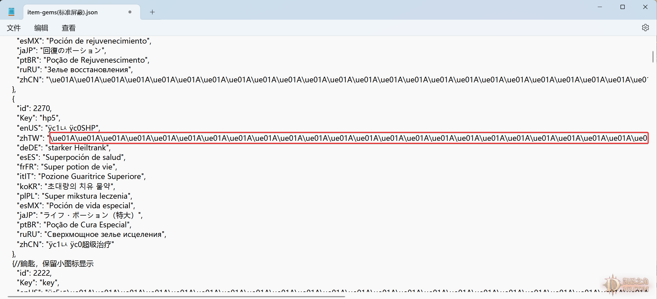Click the esMX line Poción de vida especial
The height and width of the screenshot is (299, 657).
pos(76,206)
